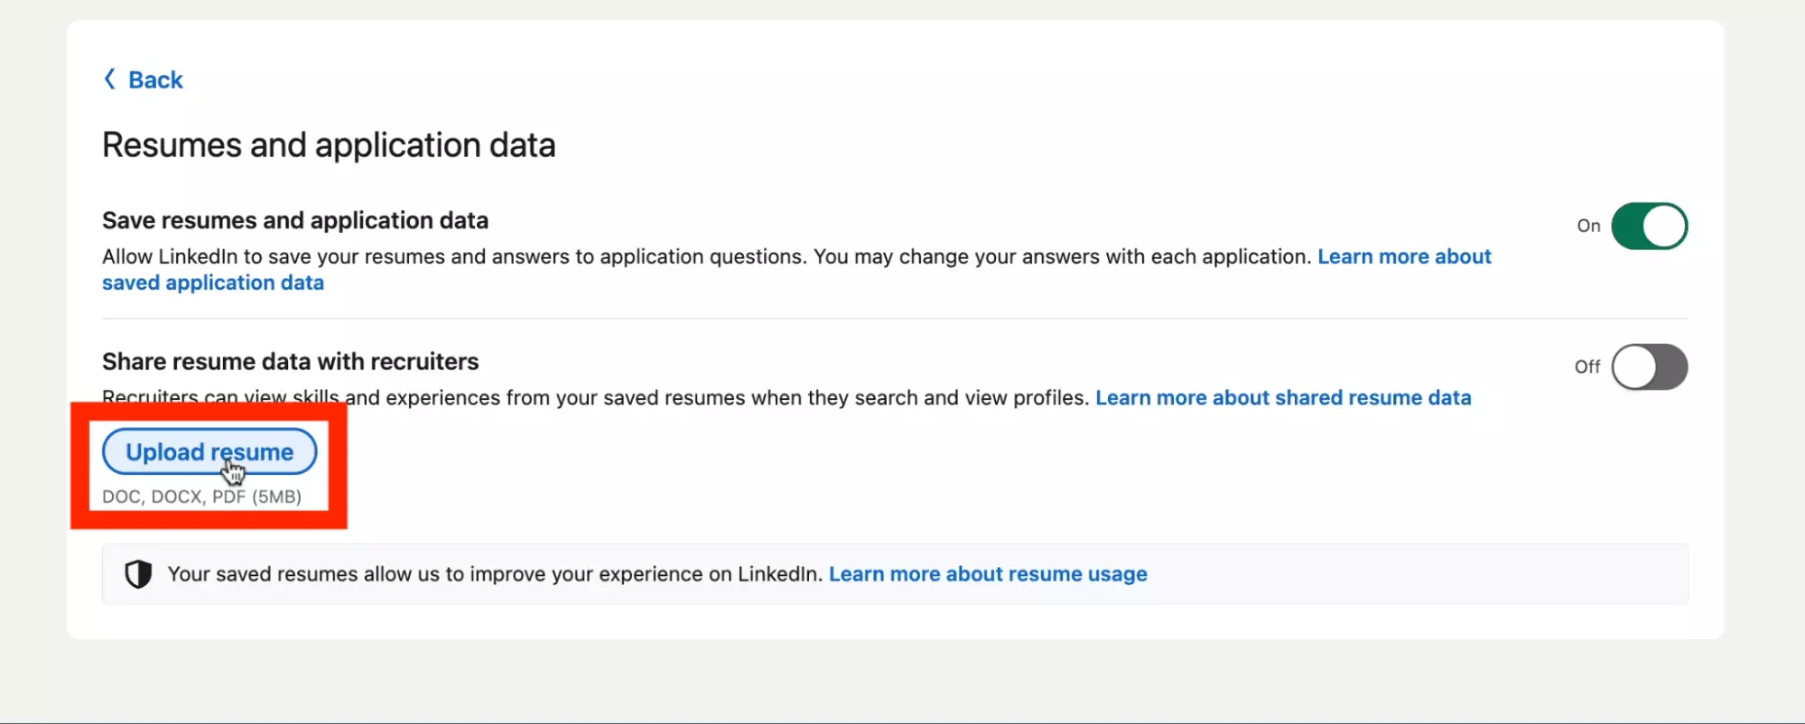Click the divider line between the two settings
This screenshot has height=724, width=1805.
tap(894, 319)
